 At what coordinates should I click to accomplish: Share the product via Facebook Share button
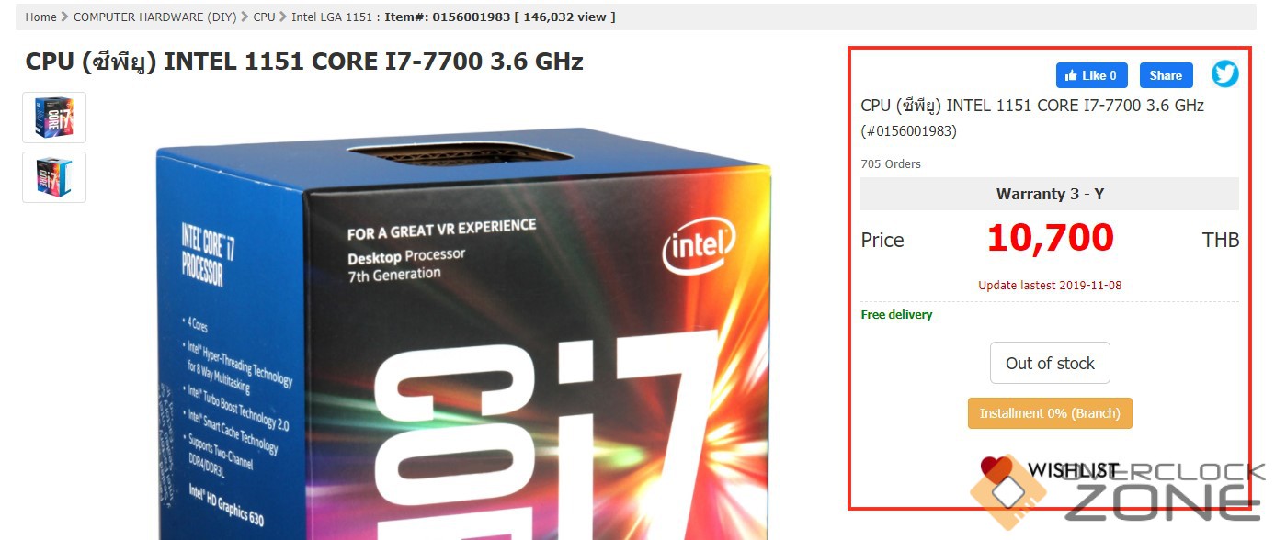[x=1166, y=75]
